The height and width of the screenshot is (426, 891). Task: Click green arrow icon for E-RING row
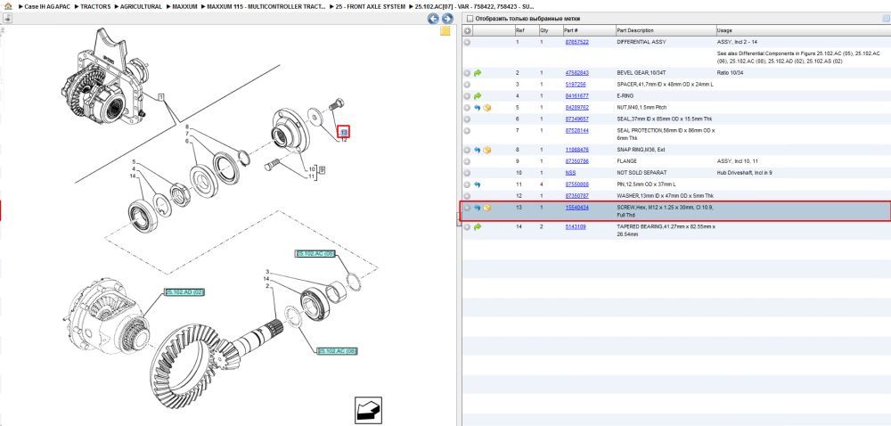[x=478, y=96]
